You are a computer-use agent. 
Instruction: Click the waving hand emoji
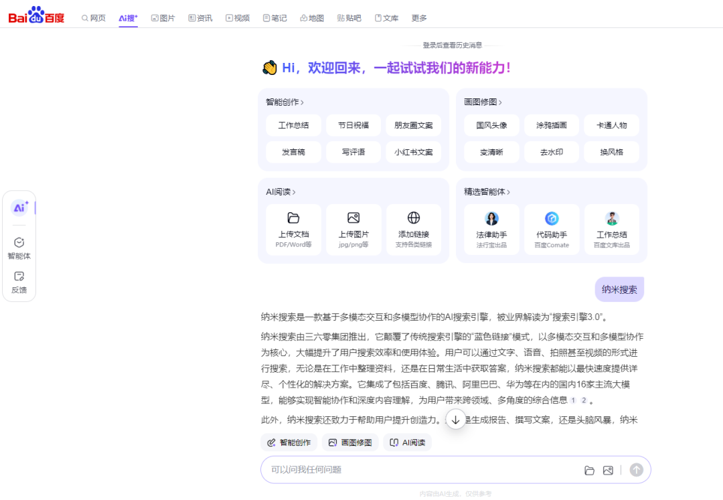pos(270,68)
